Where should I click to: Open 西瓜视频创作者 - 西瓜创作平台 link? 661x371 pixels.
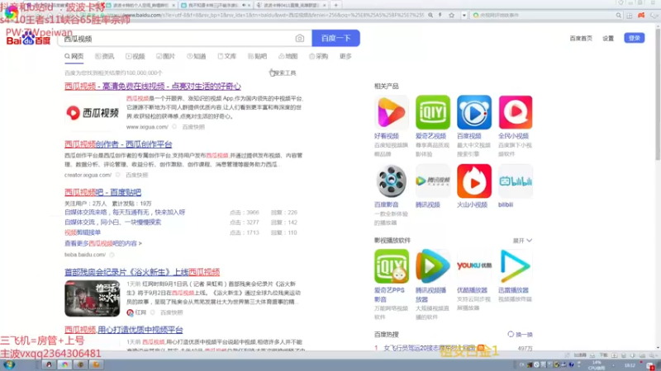[x=118, y=144]
